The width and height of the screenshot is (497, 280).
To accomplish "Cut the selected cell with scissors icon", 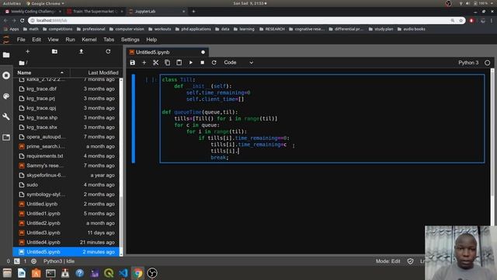I will pos(155,62).
